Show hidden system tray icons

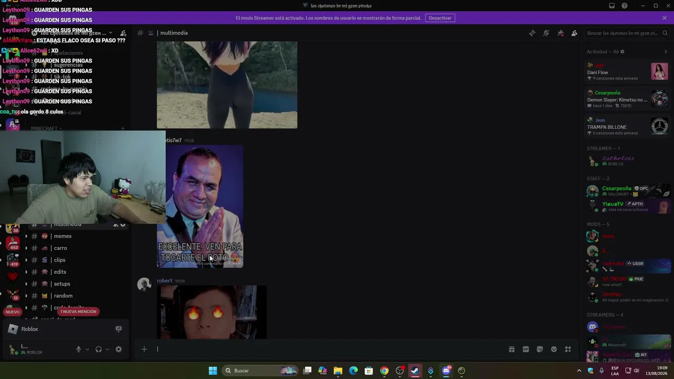click(579, 371)
